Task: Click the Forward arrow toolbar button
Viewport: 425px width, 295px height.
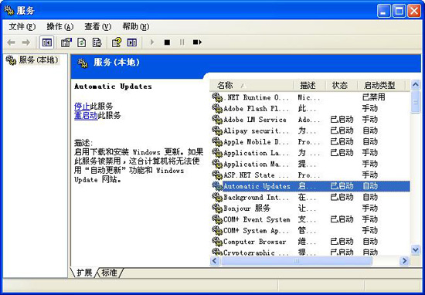Action: [26, 42]
